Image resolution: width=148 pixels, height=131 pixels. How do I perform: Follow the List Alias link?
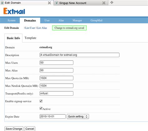[x=42, y=28]
